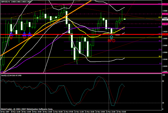
Task: Click the white 2.0655 current price label
Action: coord(165,20)
